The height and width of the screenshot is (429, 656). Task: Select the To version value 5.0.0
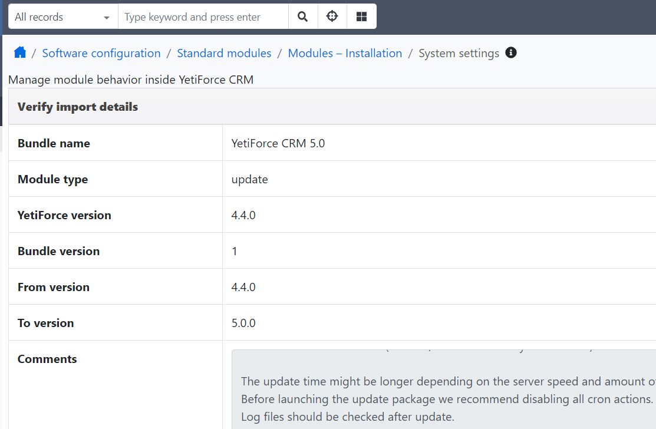(x=243, y=323)
